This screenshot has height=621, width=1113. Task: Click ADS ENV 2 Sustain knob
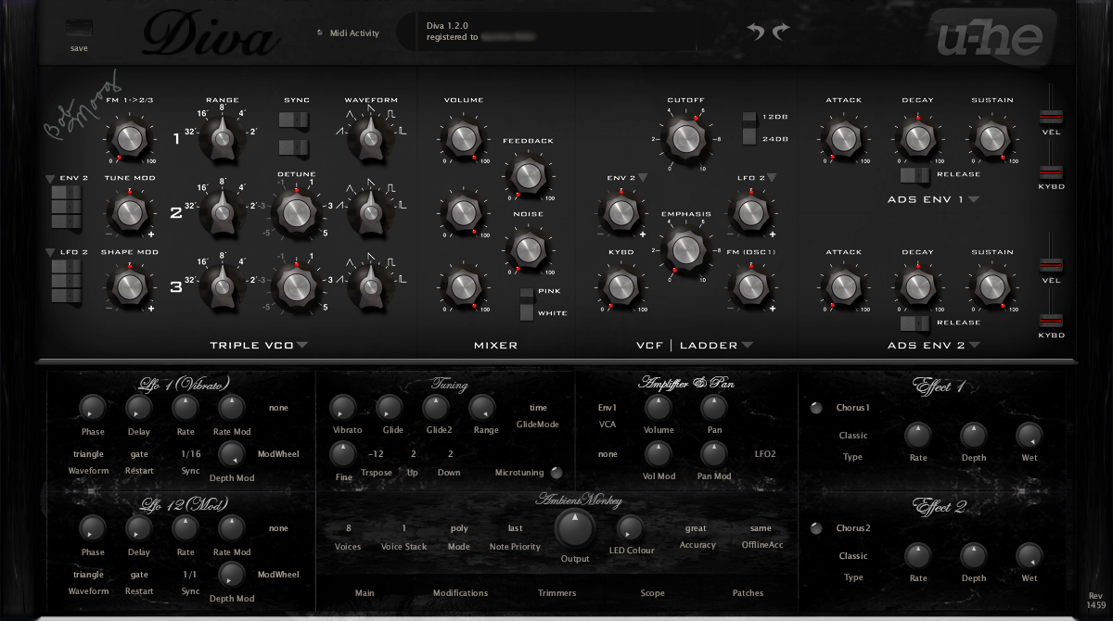991,286
